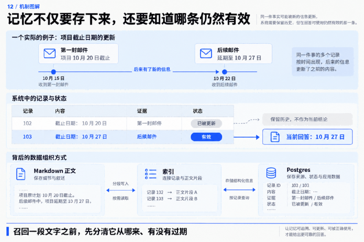This screenshot has width=364, height=242.
Task: Click the card text 延期至 10 月 27 日
Action: point(239,58)
